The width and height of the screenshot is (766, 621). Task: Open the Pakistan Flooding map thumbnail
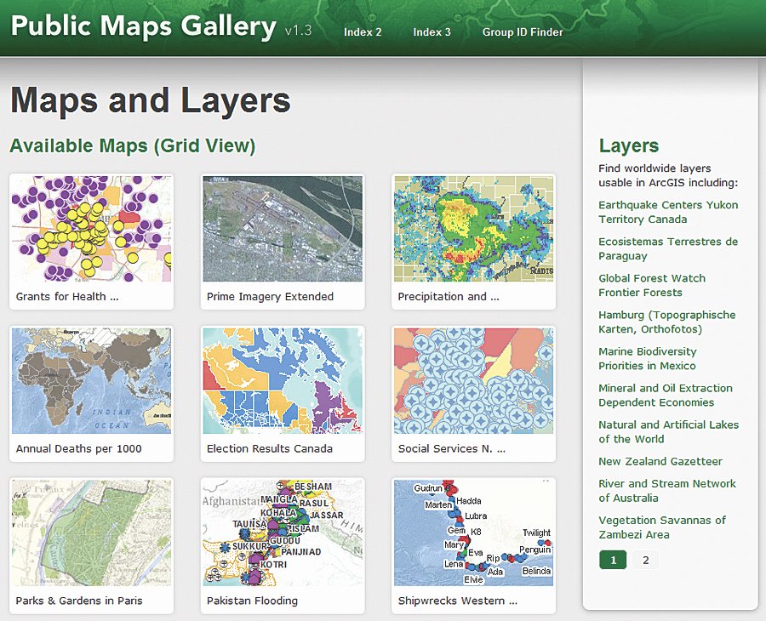point(283,533)
